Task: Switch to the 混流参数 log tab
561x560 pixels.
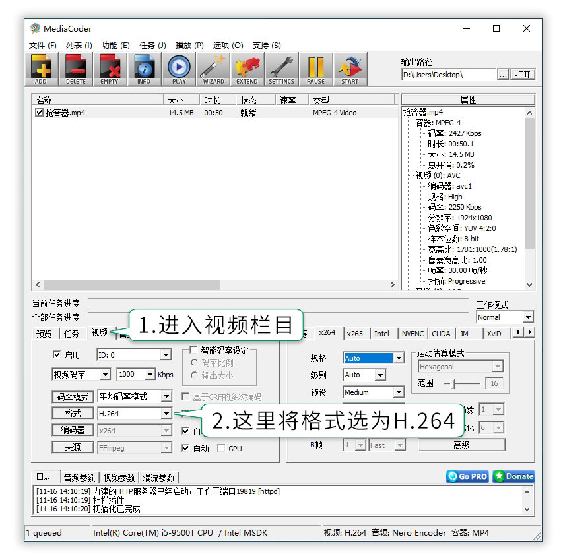Action: click(158, 478)
